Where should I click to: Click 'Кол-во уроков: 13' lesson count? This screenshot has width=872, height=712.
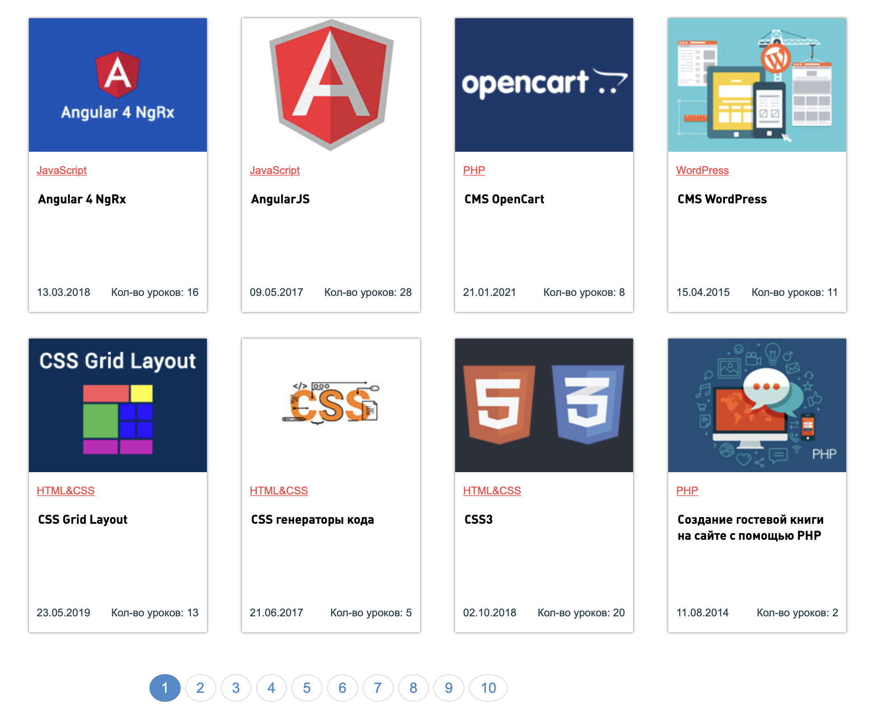coord(155,613)
